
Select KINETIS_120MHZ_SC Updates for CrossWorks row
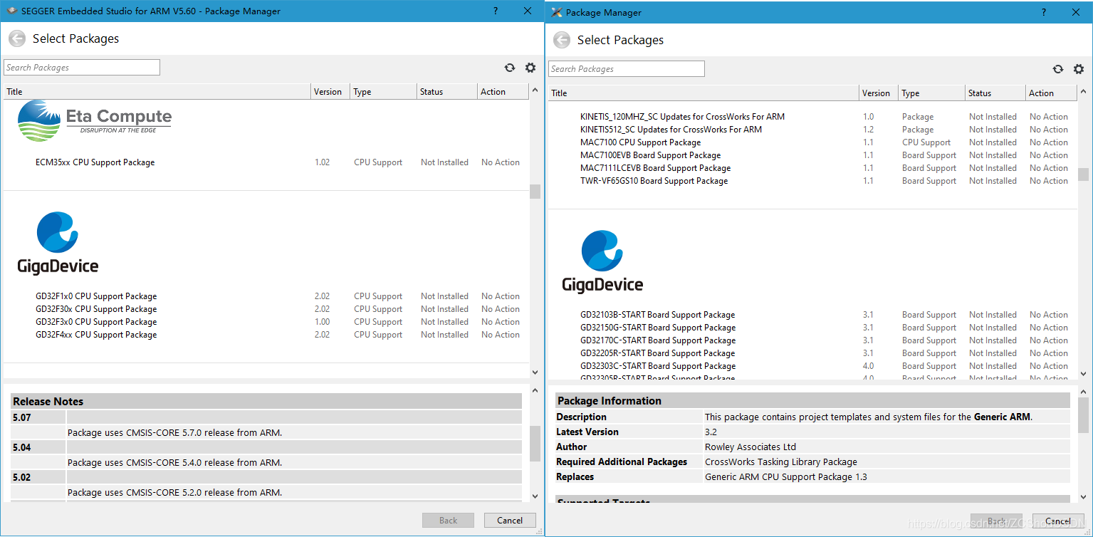tap(812, 117)
